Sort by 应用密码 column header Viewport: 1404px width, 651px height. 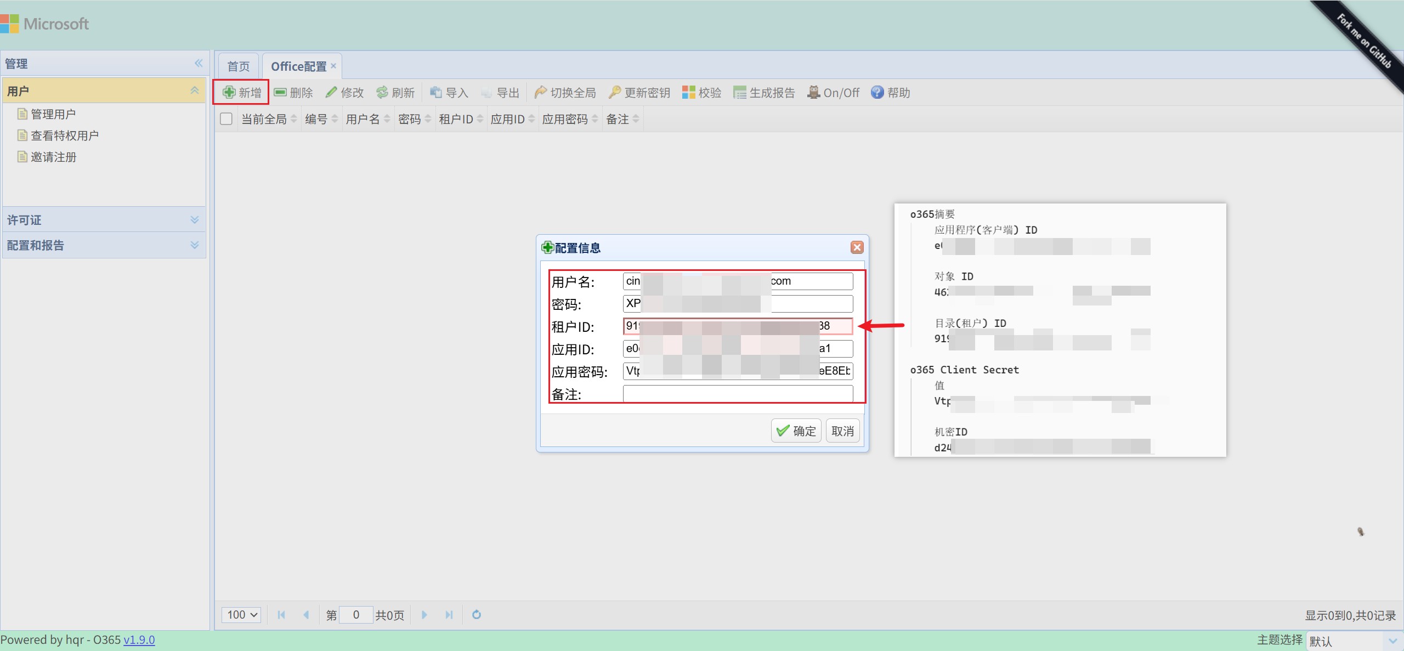tap(570, 119)
